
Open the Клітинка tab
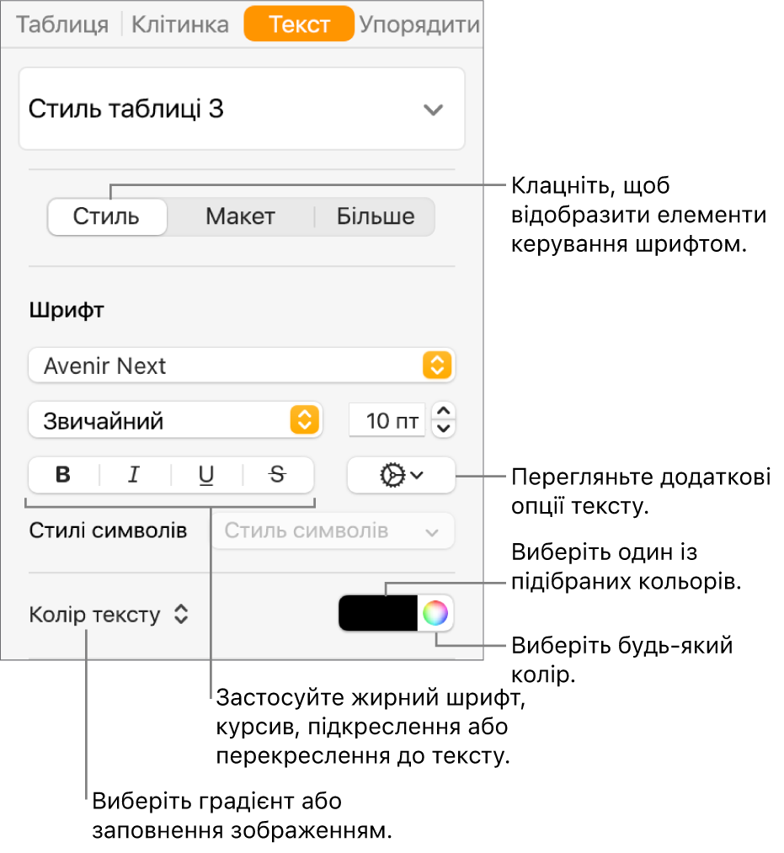[180, 24]
